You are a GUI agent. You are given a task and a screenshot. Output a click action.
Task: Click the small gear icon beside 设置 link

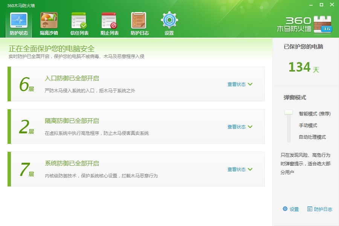pyautogui.click(x=285, y=209)
